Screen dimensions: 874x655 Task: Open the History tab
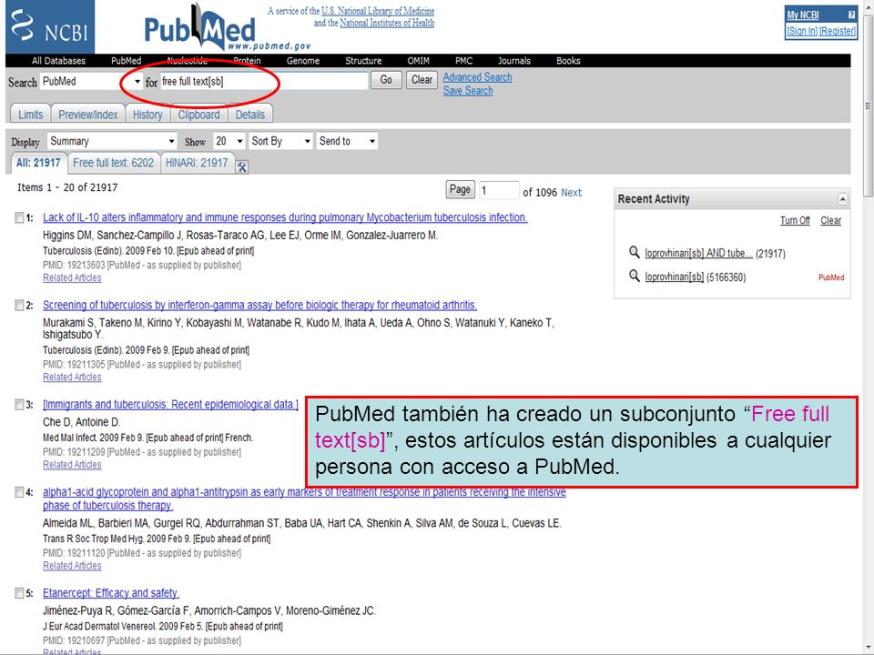coord(147,115)
